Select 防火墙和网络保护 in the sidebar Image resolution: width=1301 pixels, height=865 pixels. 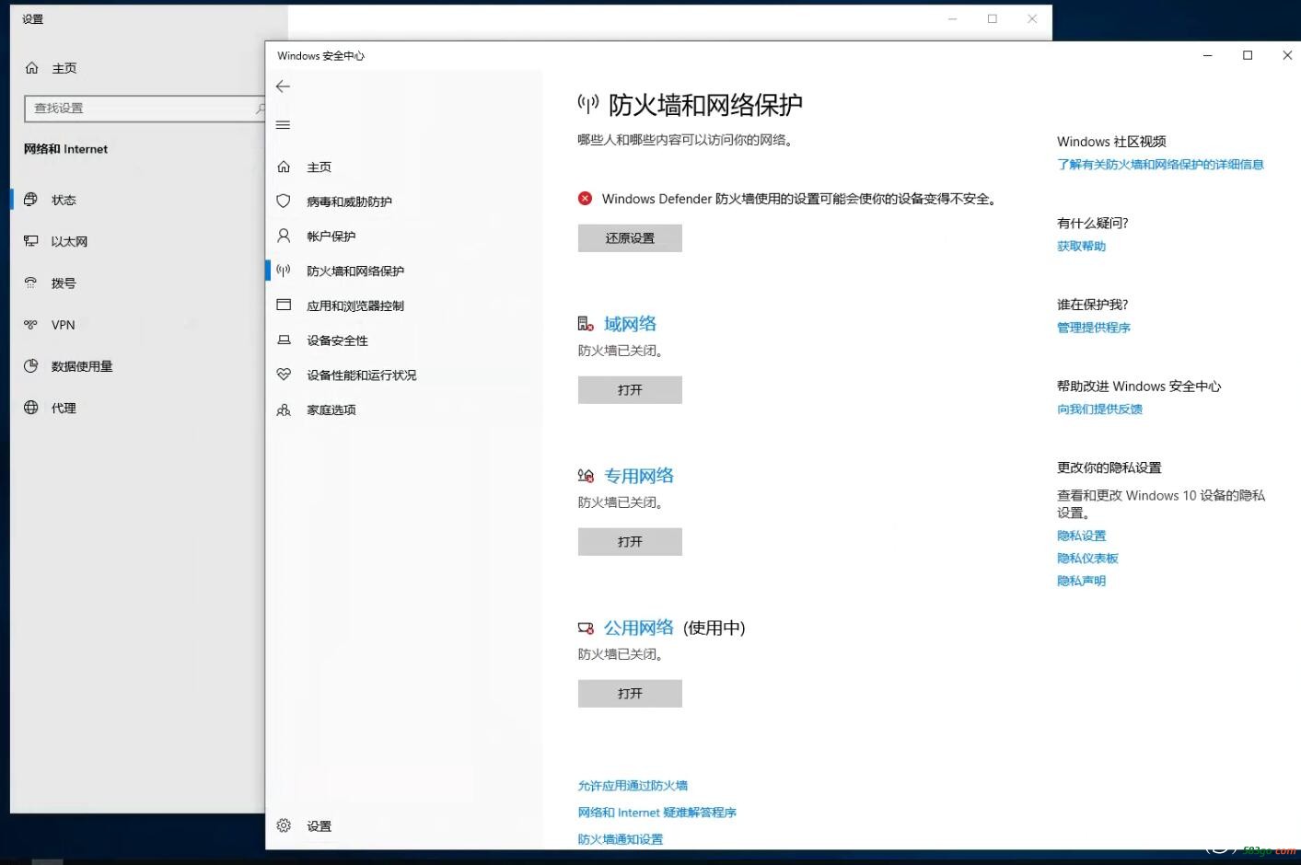(x=355, y=271)
